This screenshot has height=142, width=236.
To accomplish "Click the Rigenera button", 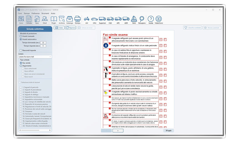I will click(71, 28).
